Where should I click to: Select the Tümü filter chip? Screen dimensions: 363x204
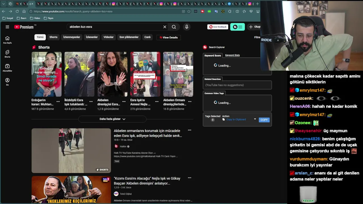[40, 37]
